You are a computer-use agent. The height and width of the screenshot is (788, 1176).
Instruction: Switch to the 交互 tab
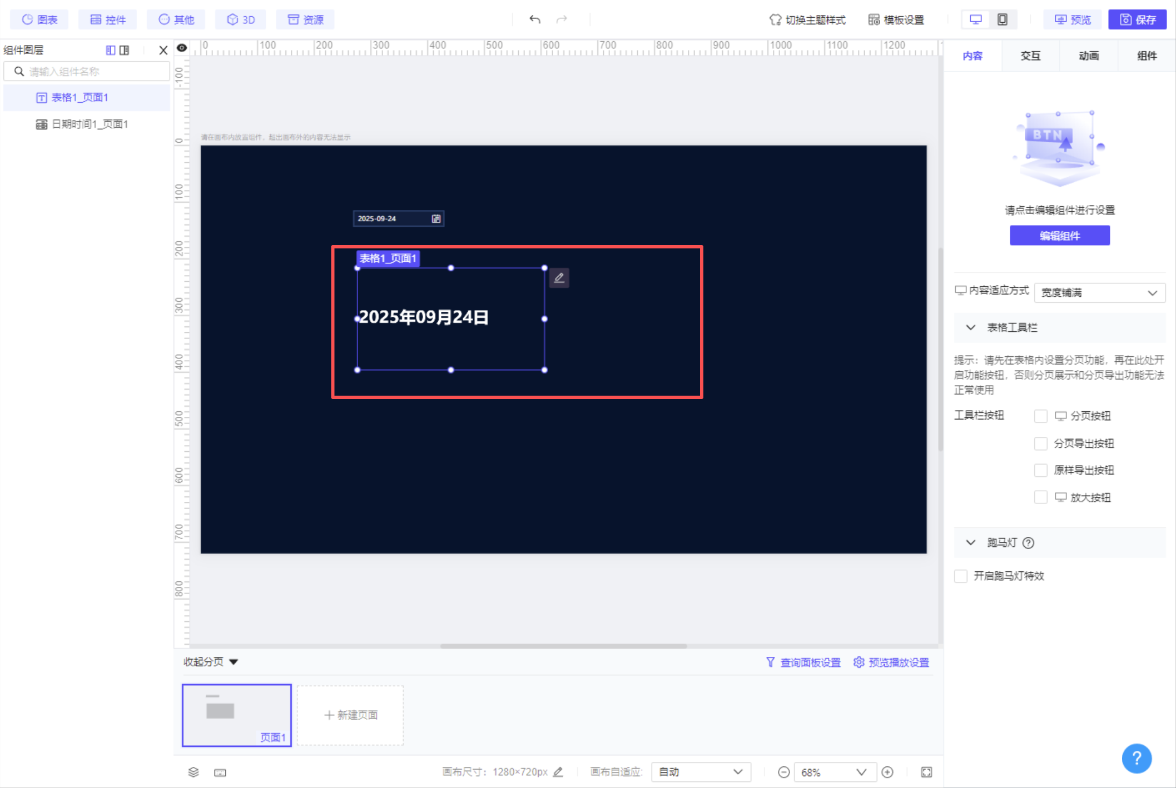tap(1030, 56)
